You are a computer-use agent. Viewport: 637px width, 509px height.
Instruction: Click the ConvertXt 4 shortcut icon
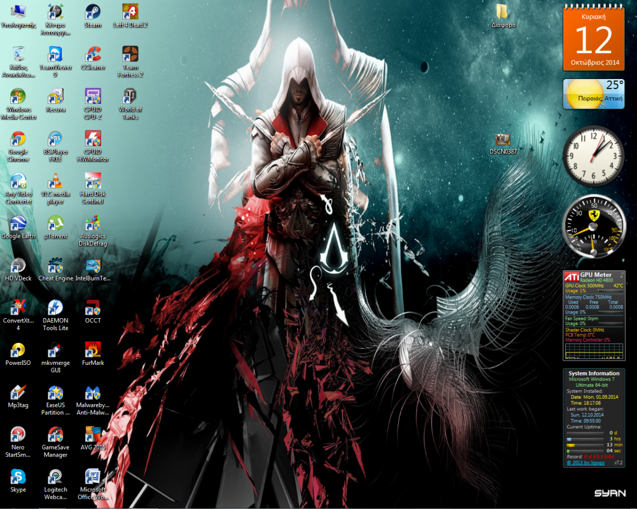[18, 315]
